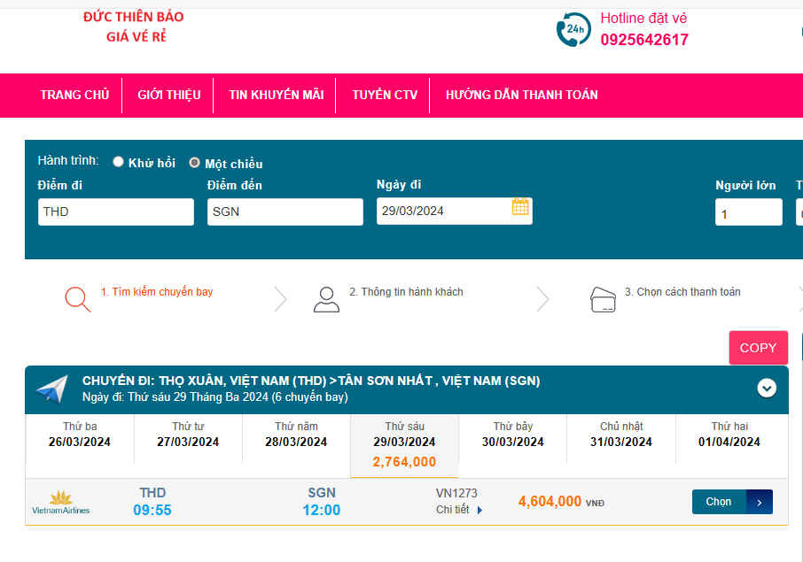803x562 pixels.
Task: Click the magnifier search flight step icon
Action: pyautogui.click(x=77, y=299)
